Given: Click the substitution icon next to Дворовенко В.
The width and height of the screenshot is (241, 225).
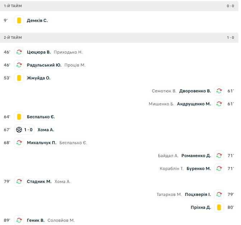Looking at the screenshot, I should (x=219, y=91).
